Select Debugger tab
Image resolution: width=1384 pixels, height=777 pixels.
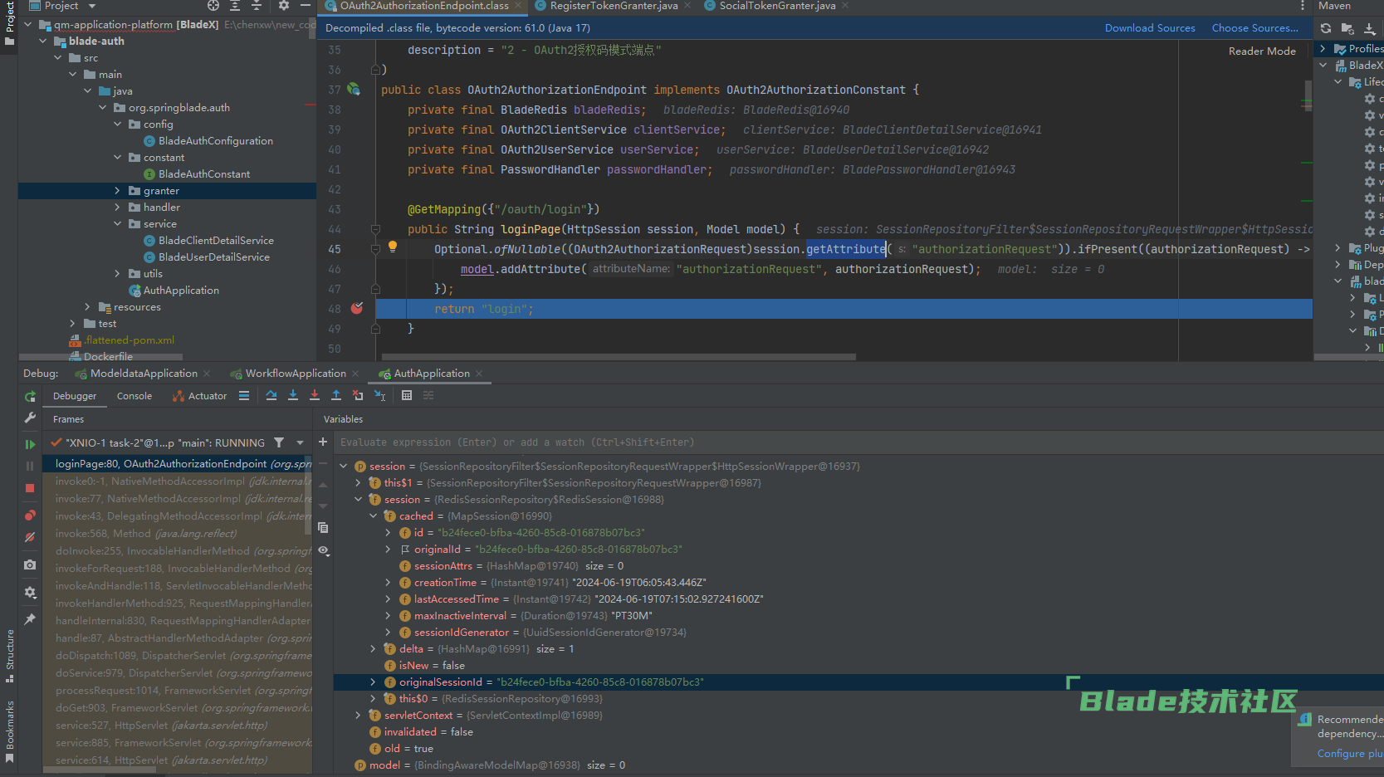(75, 396)
